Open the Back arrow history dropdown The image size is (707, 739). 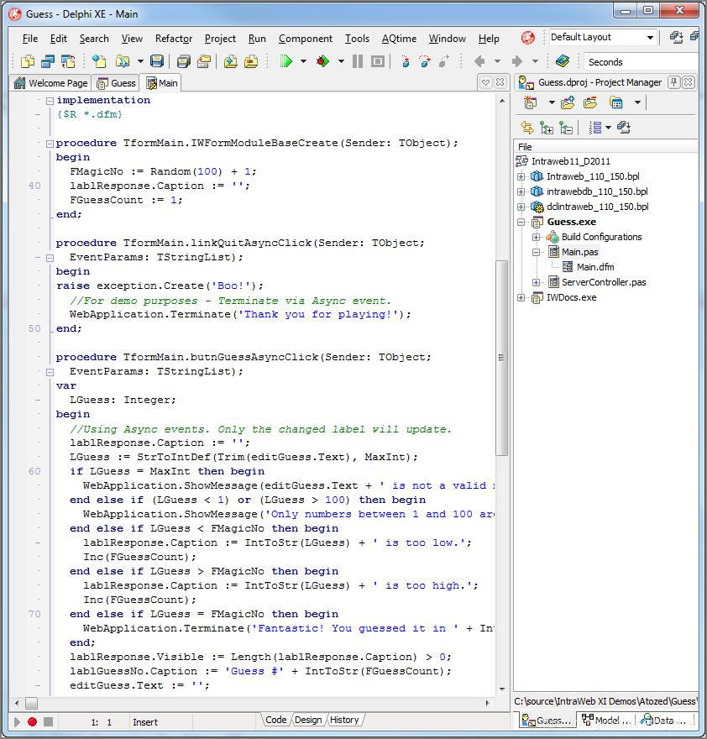click(497, 61)
